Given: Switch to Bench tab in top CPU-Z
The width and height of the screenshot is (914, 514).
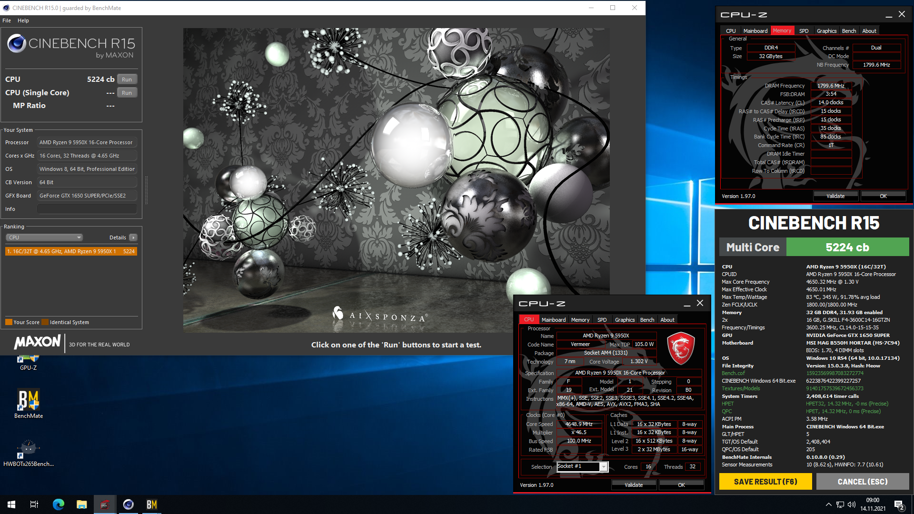Looking at the screenshot, I should point(849,31).
